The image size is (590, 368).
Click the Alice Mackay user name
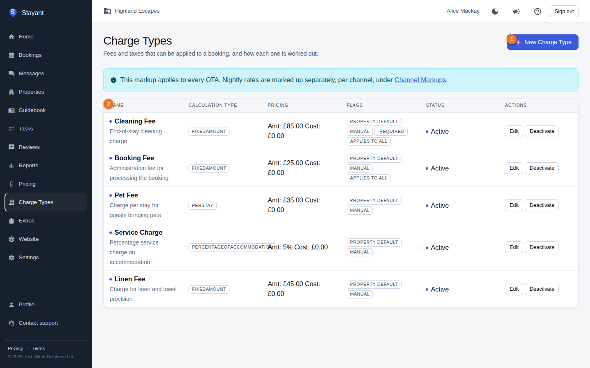click(463, 11)
